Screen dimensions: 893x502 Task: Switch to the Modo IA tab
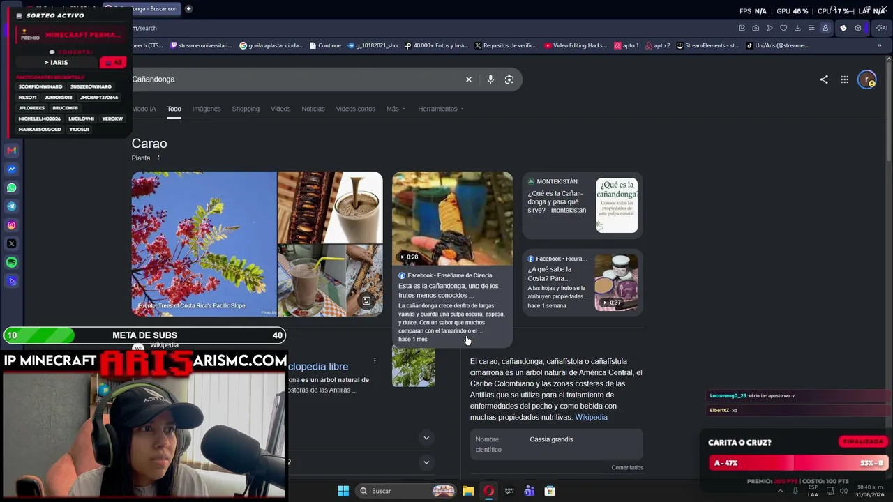tap(144, 109)
